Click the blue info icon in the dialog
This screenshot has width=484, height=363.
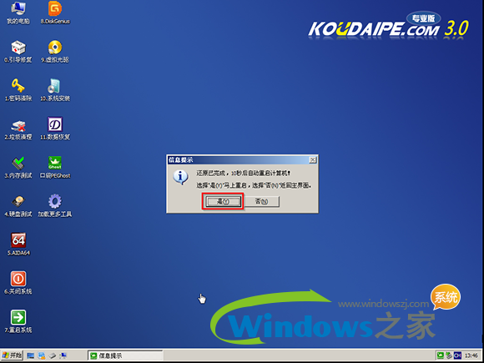click(x=180, y=177)
